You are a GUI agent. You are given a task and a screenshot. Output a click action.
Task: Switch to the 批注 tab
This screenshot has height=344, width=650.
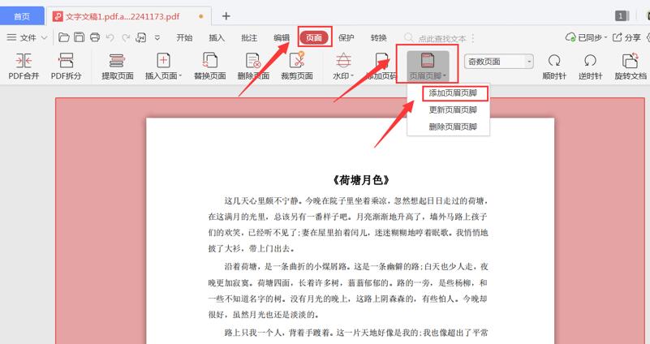click(249, 37)
